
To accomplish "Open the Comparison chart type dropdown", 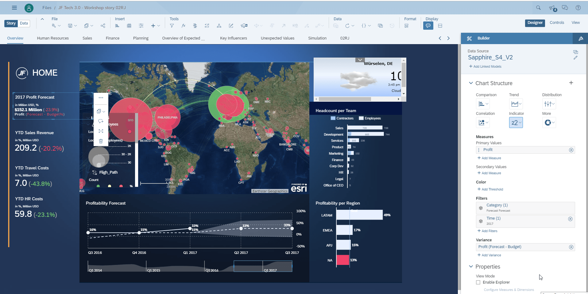I will (483, 104).
